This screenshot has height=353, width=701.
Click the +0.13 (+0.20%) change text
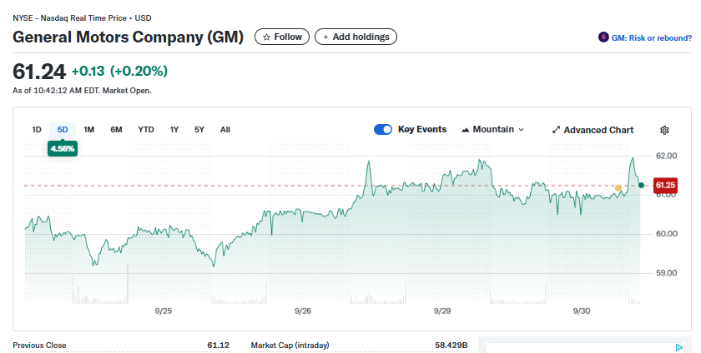(119, 71)
